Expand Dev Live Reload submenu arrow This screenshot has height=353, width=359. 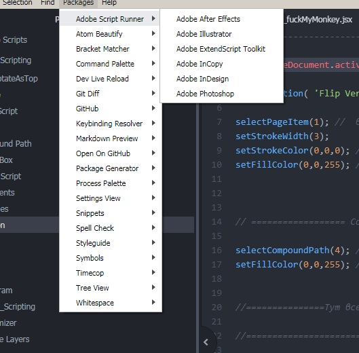click(x=153, y=78)
